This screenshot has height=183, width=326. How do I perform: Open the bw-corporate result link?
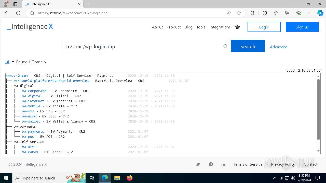tap(34, 91)
